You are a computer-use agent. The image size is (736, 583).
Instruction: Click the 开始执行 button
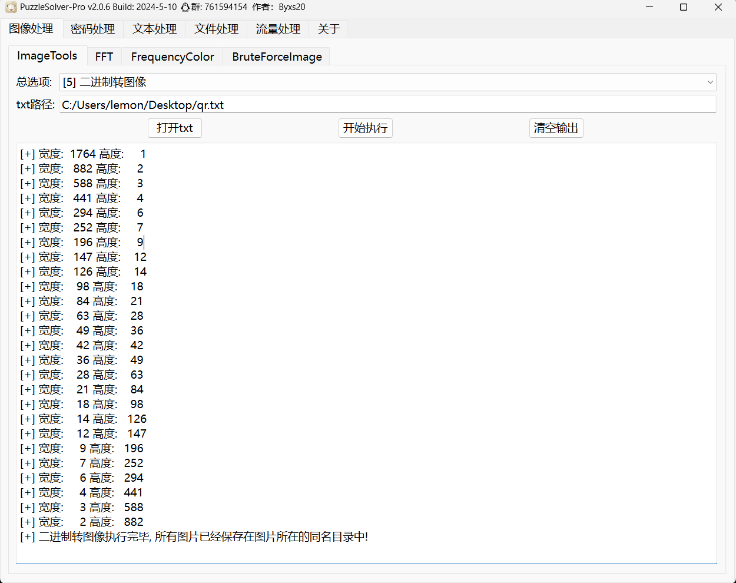click(x=366, y=128)
